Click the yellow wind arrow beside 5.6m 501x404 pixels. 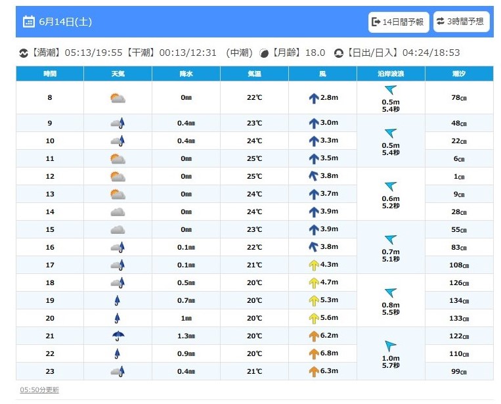314,319
